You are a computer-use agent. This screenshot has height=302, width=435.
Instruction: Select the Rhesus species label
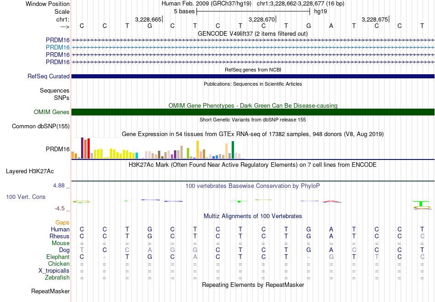60,236
